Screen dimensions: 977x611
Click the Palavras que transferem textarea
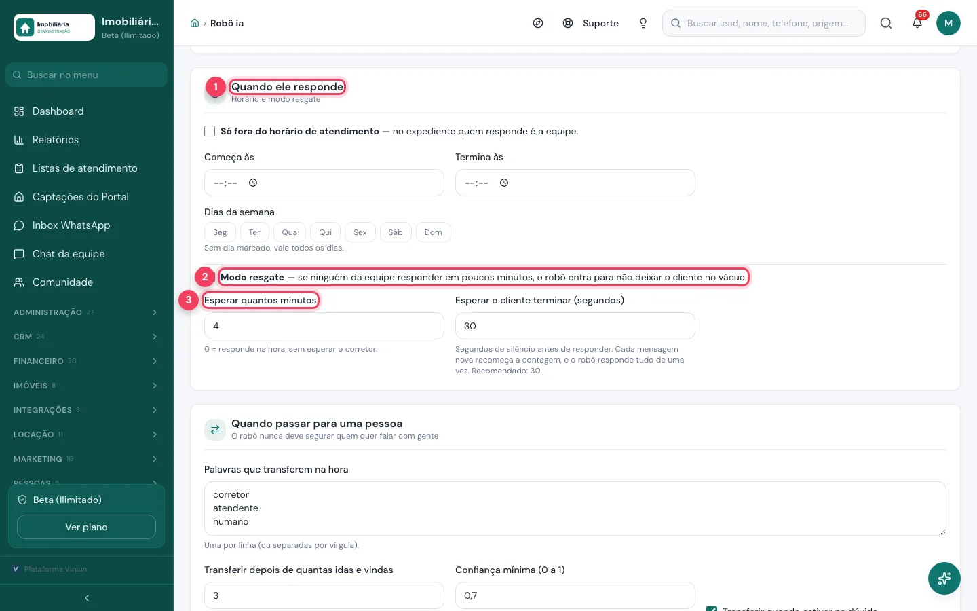coord(575,508)
